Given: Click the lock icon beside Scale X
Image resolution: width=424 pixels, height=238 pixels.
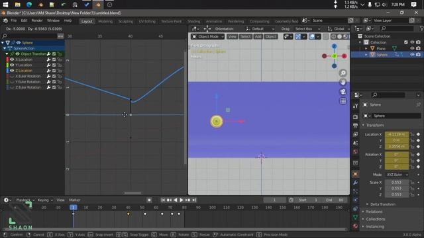Looking at the screenshot, I should coord(412,182).
